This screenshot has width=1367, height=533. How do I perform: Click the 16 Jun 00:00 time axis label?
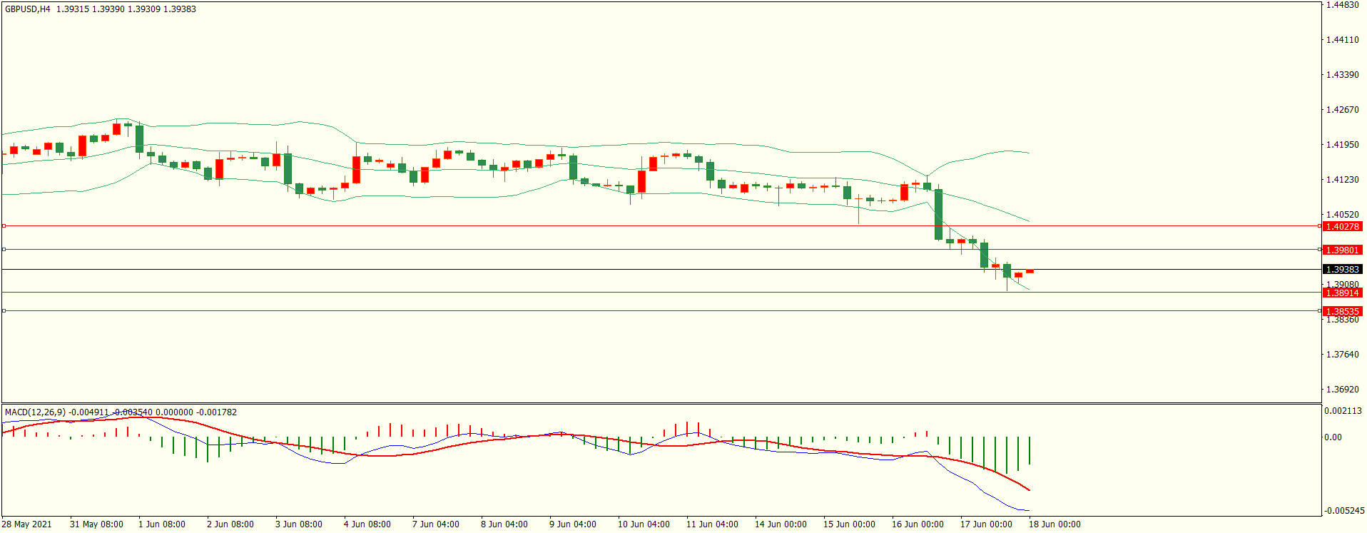pyautogui.click(x=918, y=524)
